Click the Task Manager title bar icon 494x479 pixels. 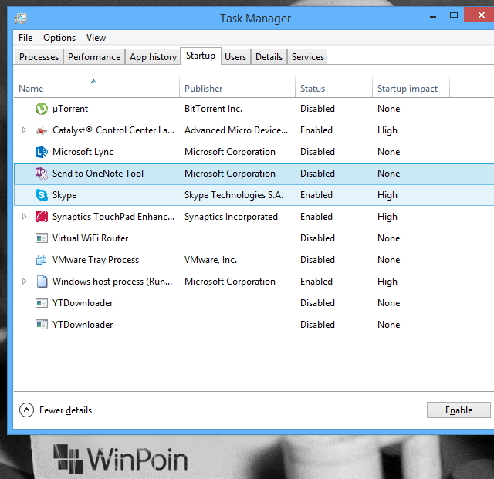pos(21,19)
